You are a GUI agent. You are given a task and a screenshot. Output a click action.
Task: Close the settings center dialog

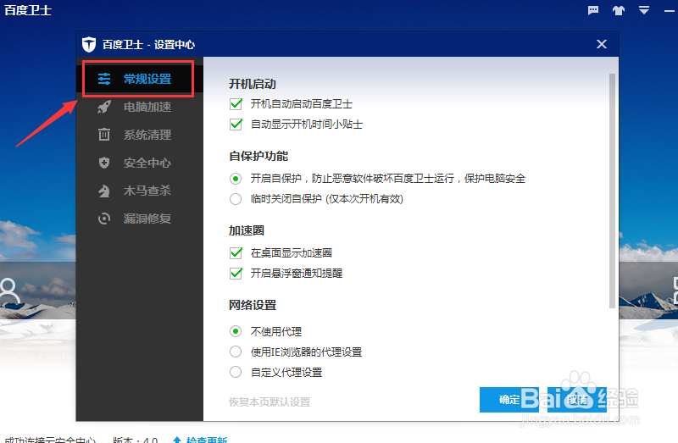602,44
